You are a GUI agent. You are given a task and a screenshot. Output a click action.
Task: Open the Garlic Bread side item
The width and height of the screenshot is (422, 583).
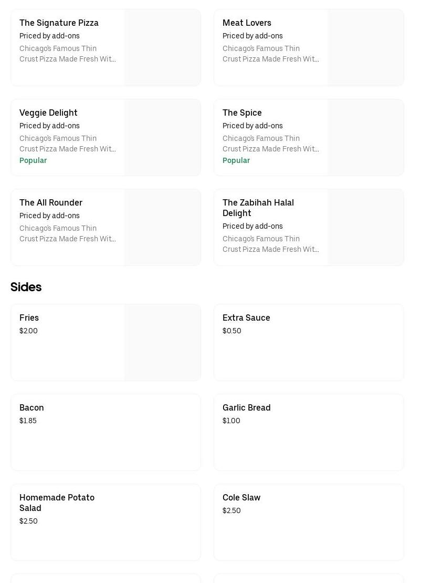pyautogui.click(x=246, y=408)
